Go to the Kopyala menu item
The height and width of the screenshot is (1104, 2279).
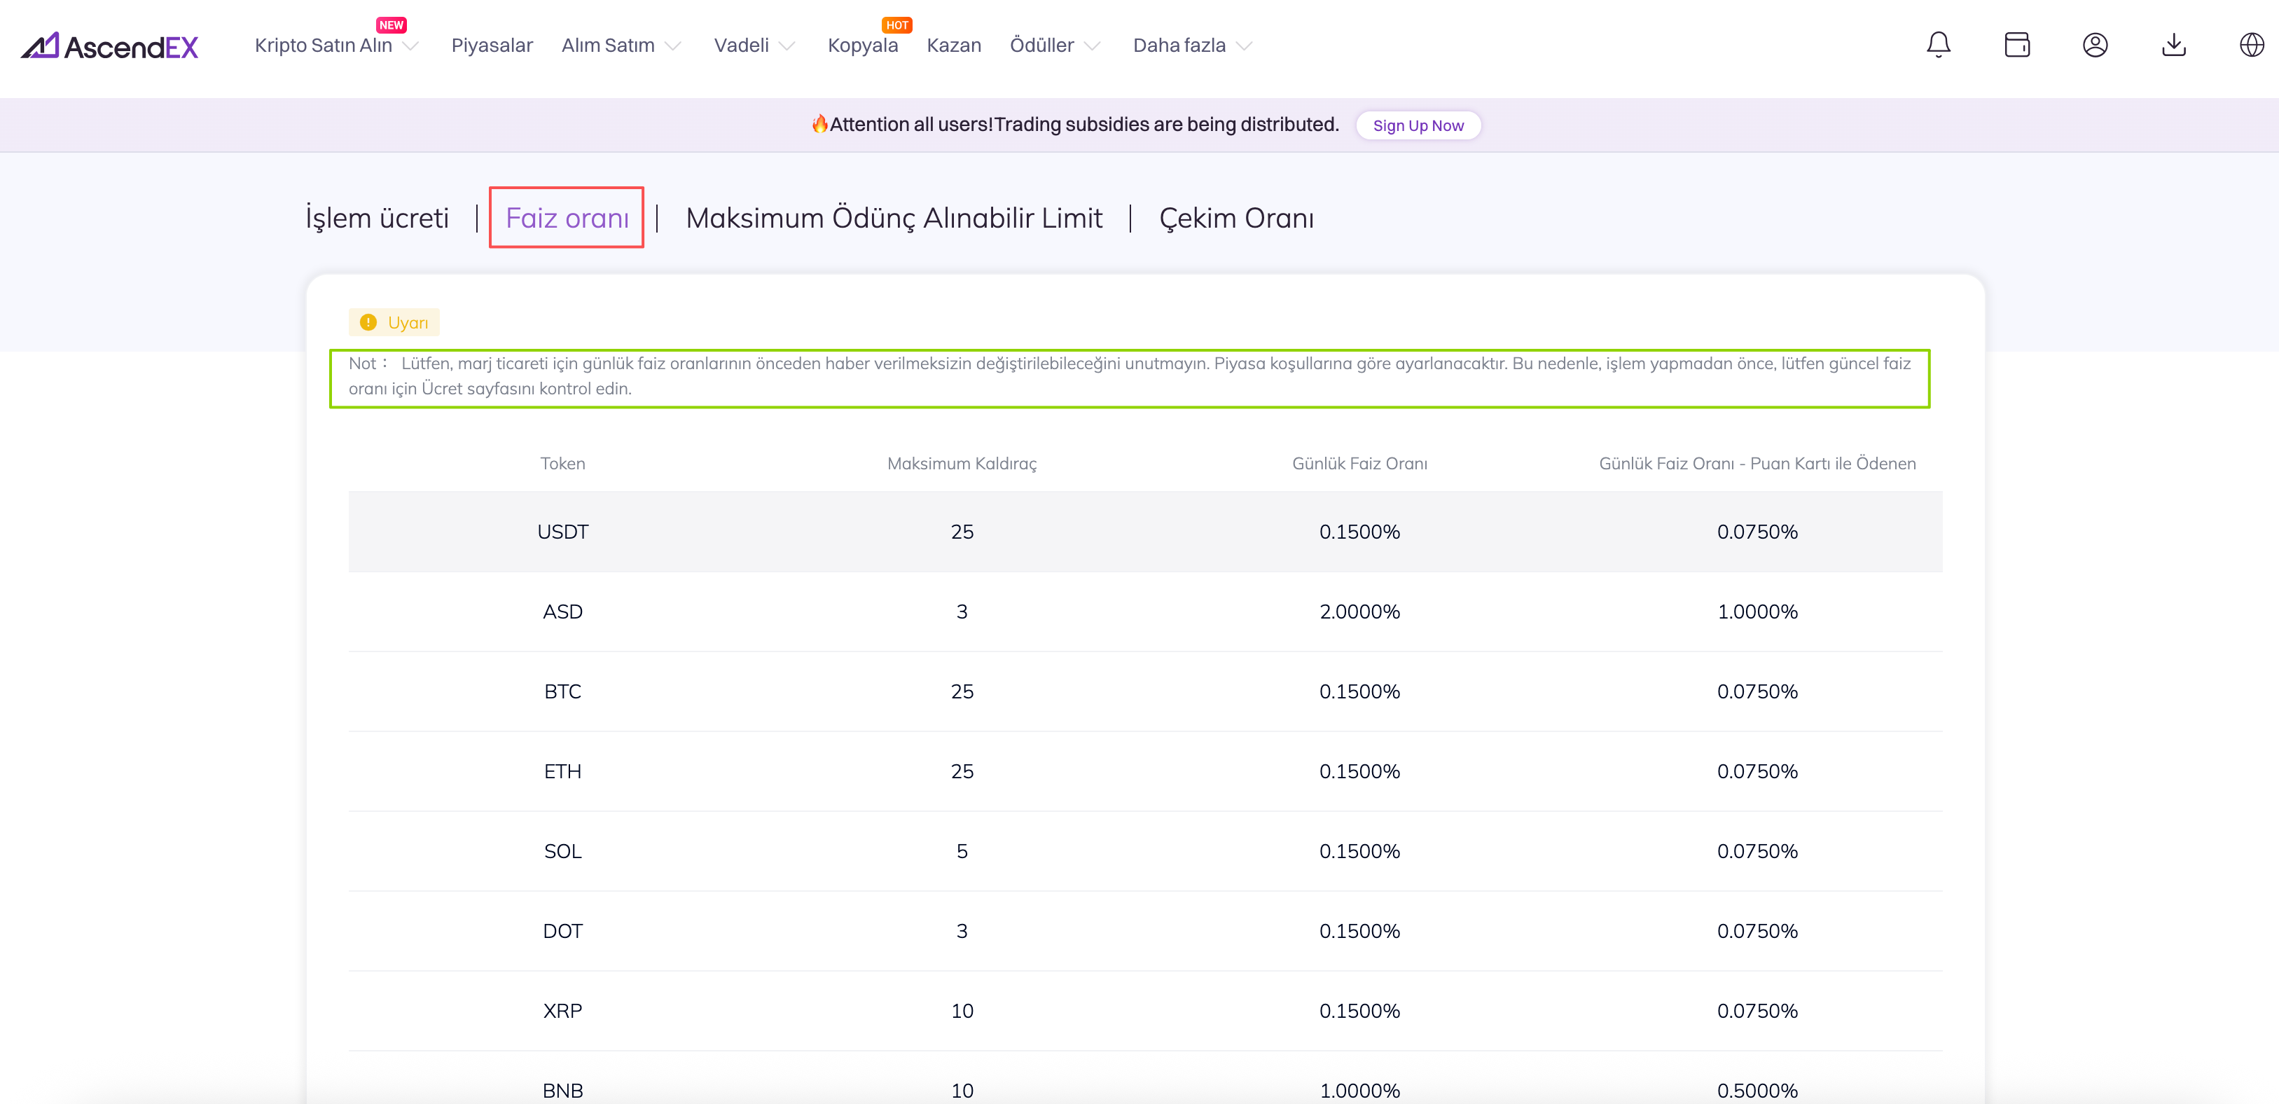pyautogui.click(x=861, y=46)
